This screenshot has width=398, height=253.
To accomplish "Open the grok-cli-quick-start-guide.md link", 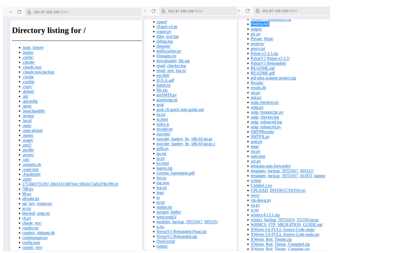I will (x=180, y=110).
